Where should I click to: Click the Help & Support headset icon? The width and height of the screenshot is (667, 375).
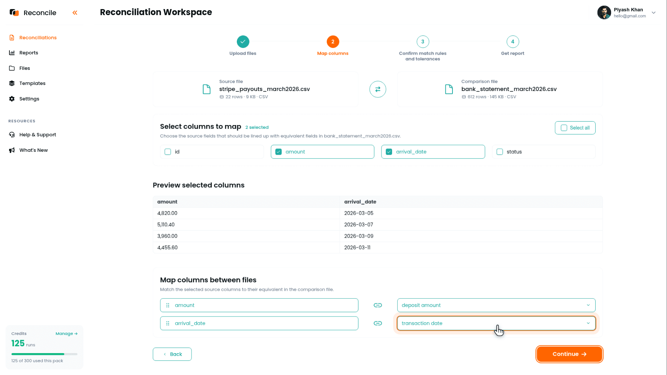pos(12,134)
